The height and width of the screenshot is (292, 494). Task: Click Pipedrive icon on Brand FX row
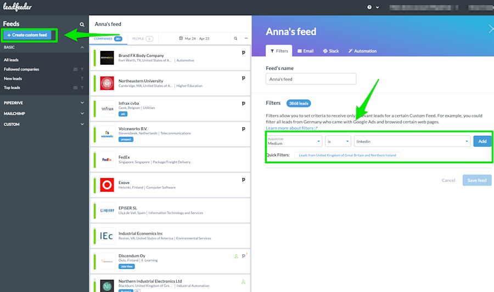tap(244, 53)
